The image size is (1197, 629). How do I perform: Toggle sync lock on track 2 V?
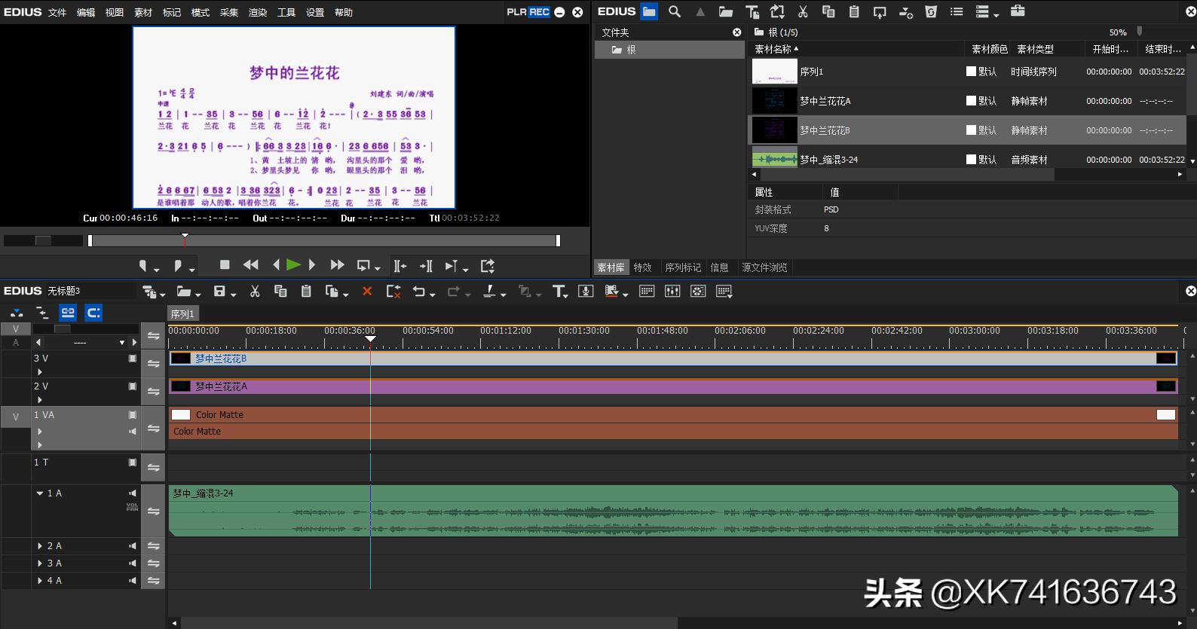pyautogui.click(x=154, y=392)
